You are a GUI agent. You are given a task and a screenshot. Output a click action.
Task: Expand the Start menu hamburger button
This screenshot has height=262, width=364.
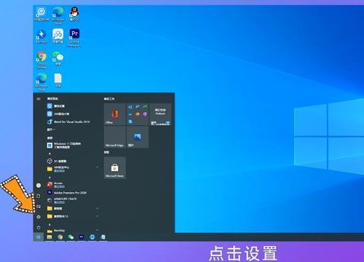point(39,99)
